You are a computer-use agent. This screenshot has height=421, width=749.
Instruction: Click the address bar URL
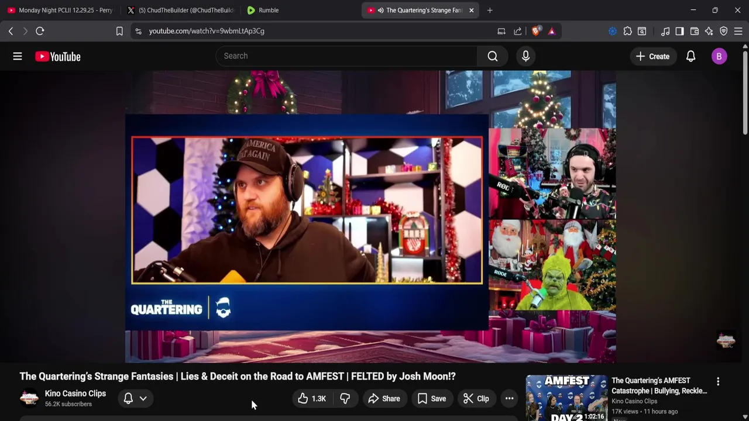point(207,31)
